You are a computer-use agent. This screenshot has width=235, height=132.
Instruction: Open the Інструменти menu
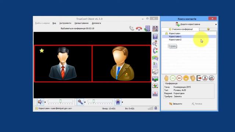pos(65,23)
